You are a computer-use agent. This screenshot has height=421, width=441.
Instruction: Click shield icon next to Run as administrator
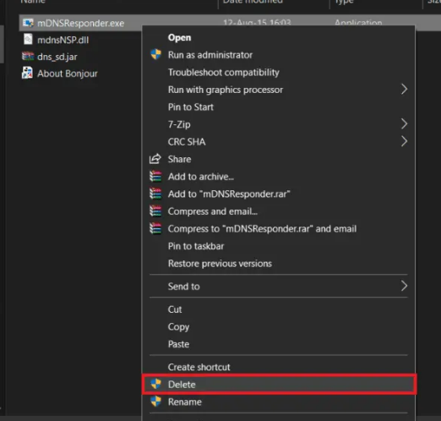[155, 54]
